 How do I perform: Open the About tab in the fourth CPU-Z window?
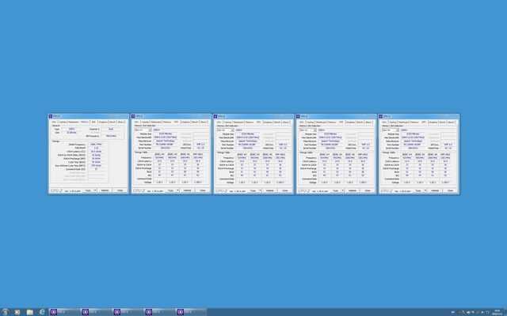point(369,122)
